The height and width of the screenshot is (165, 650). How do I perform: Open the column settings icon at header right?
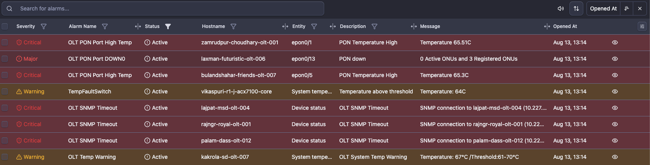642,26
